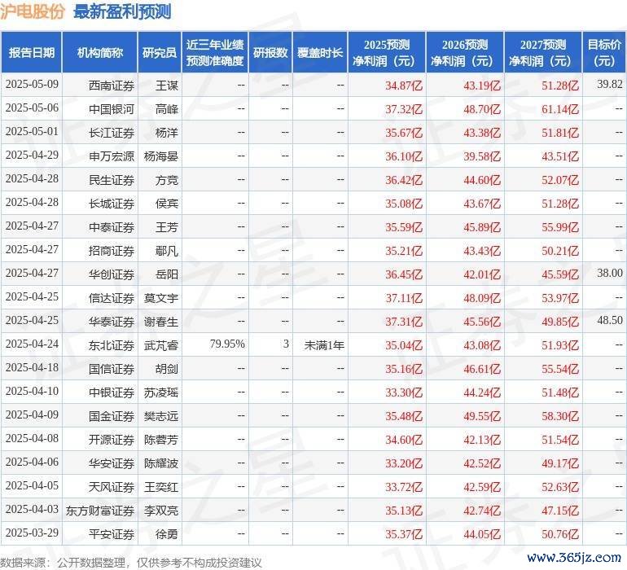The width and height of the screenshot is (627, 570).
Task: Click the 报告日期 column header
Action: tap(31, 52)
